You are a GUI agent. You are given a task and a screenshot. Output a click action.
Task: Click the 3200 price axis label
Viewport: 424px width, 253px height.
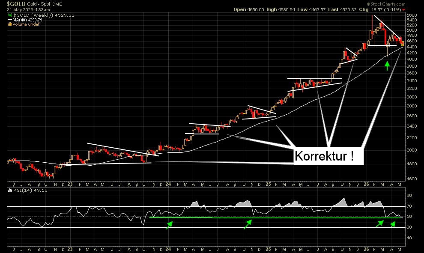pos(412,88)
